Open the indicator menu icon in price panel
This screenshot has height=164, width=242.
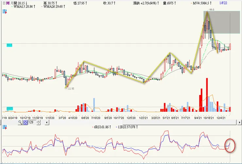point(5,12)
